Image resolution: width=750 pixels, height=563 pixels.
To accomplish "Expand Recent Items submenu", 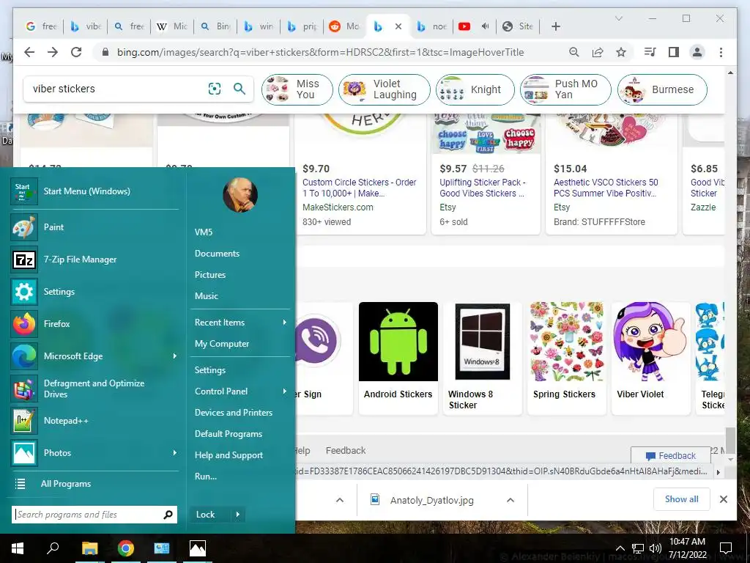I will pyautogui.click(x=240, y=323).
